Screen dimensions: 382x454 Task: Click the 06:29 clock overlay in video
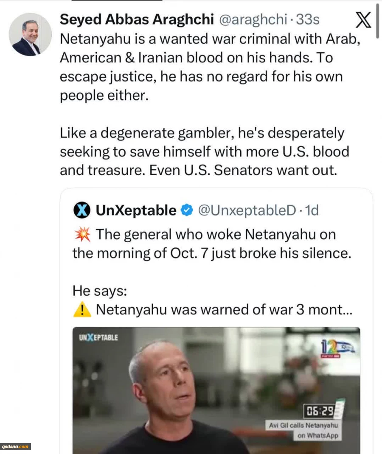320,411
